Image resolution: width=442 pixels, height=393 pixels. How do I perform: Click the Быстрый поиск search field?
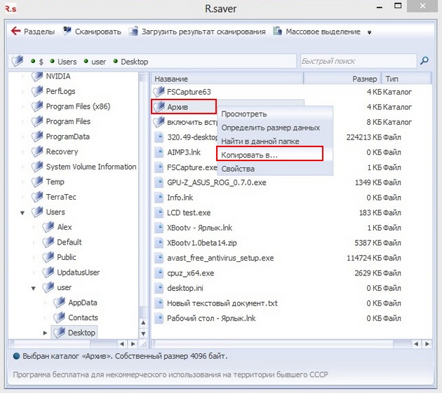click(359, 61)
